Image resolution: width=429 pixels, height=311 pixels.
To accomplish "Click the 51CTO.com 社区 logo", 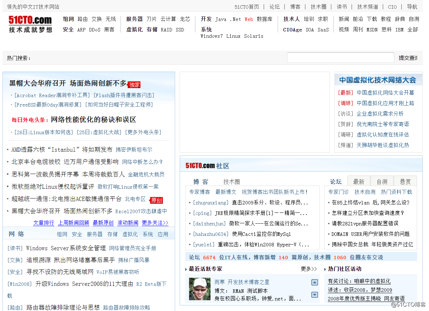I will click(207, 166).
